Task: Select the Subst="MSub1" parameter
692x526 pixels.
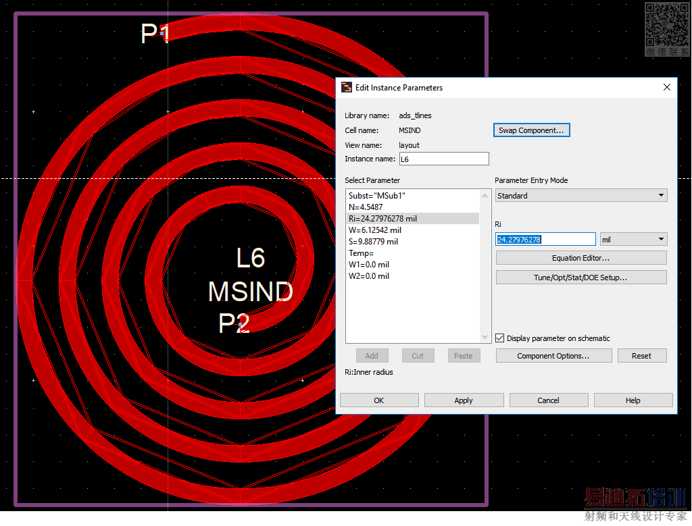Action: [413, 195]
